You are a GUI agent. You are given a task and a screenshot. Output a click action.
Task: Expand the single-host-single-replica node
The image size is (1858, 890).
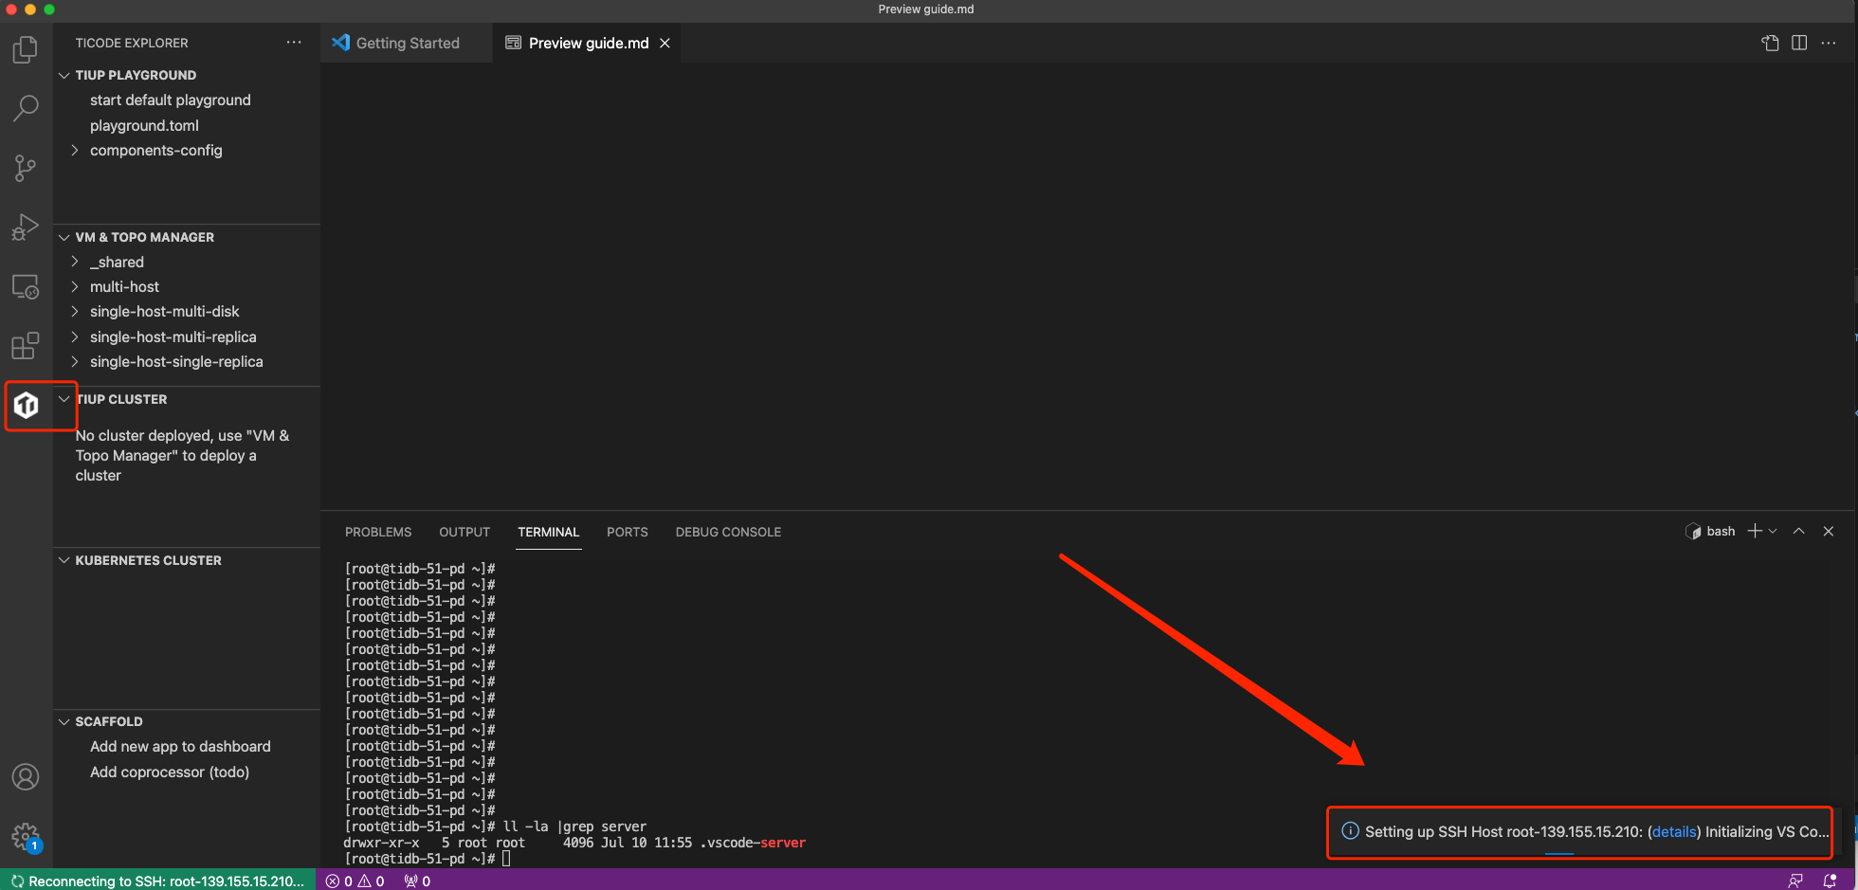75,362
